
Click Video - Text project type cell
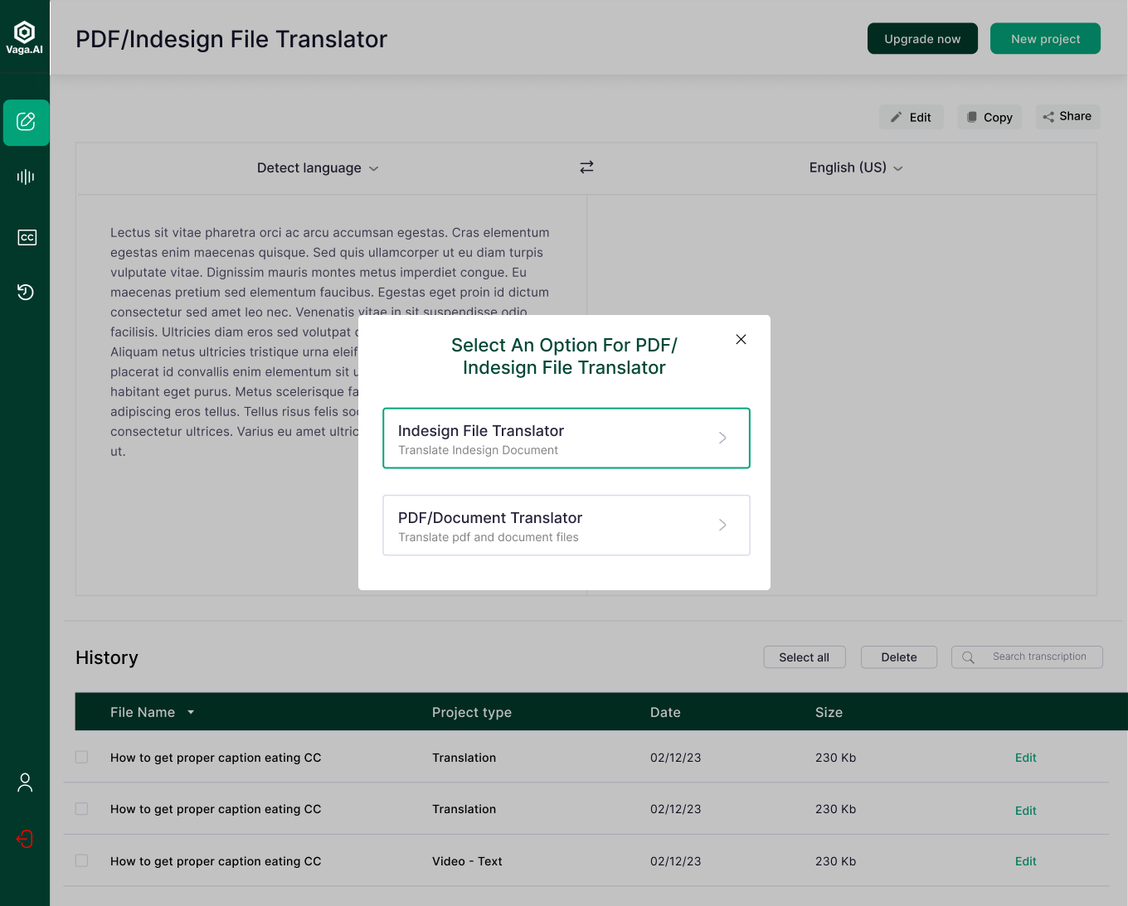click(467, 861)
